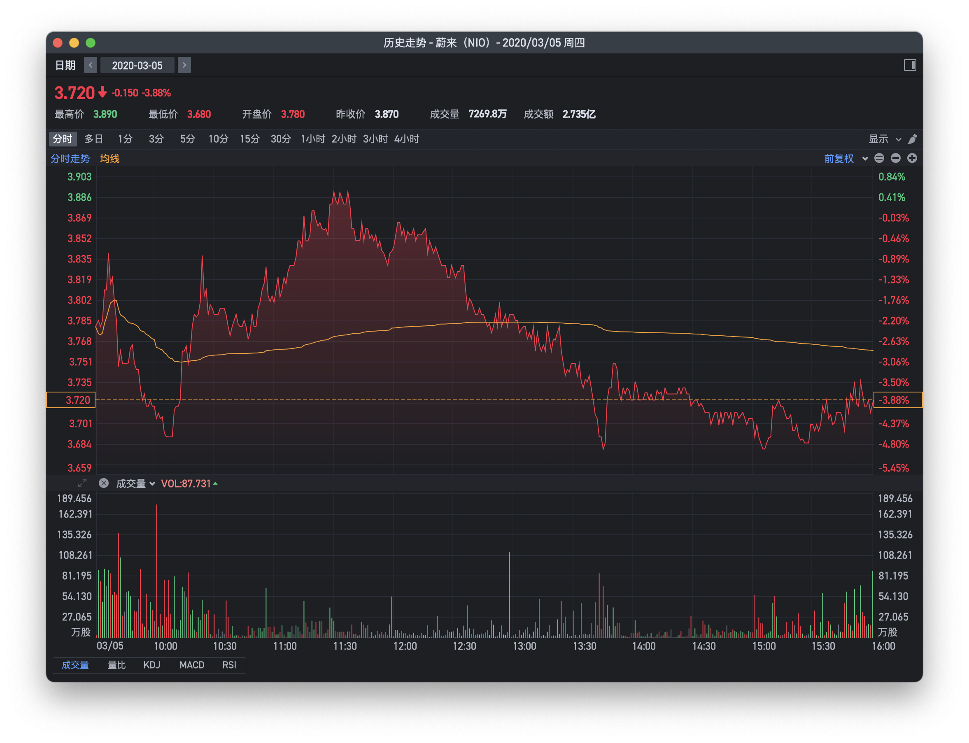Click the -0.150 -3.88% change text
Screen dimensions: 969x743
pos(141,93)
